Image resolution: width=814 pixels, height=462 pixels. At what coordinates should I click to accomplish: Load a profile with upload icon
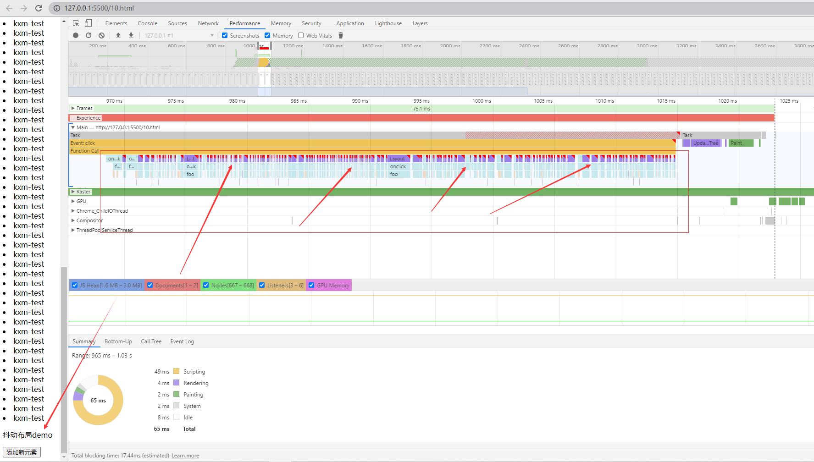coord(118,35)
